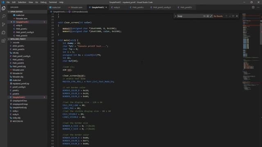Open the Help menu
The width and height of the screenshot is (262, 147).
click(x=61, y=2)
